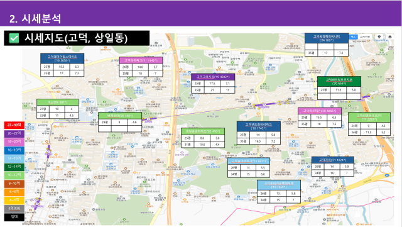The width and height of the screenshot is (402, 227).
Task: Click the 27평 row label
Action: pos(43,109)
